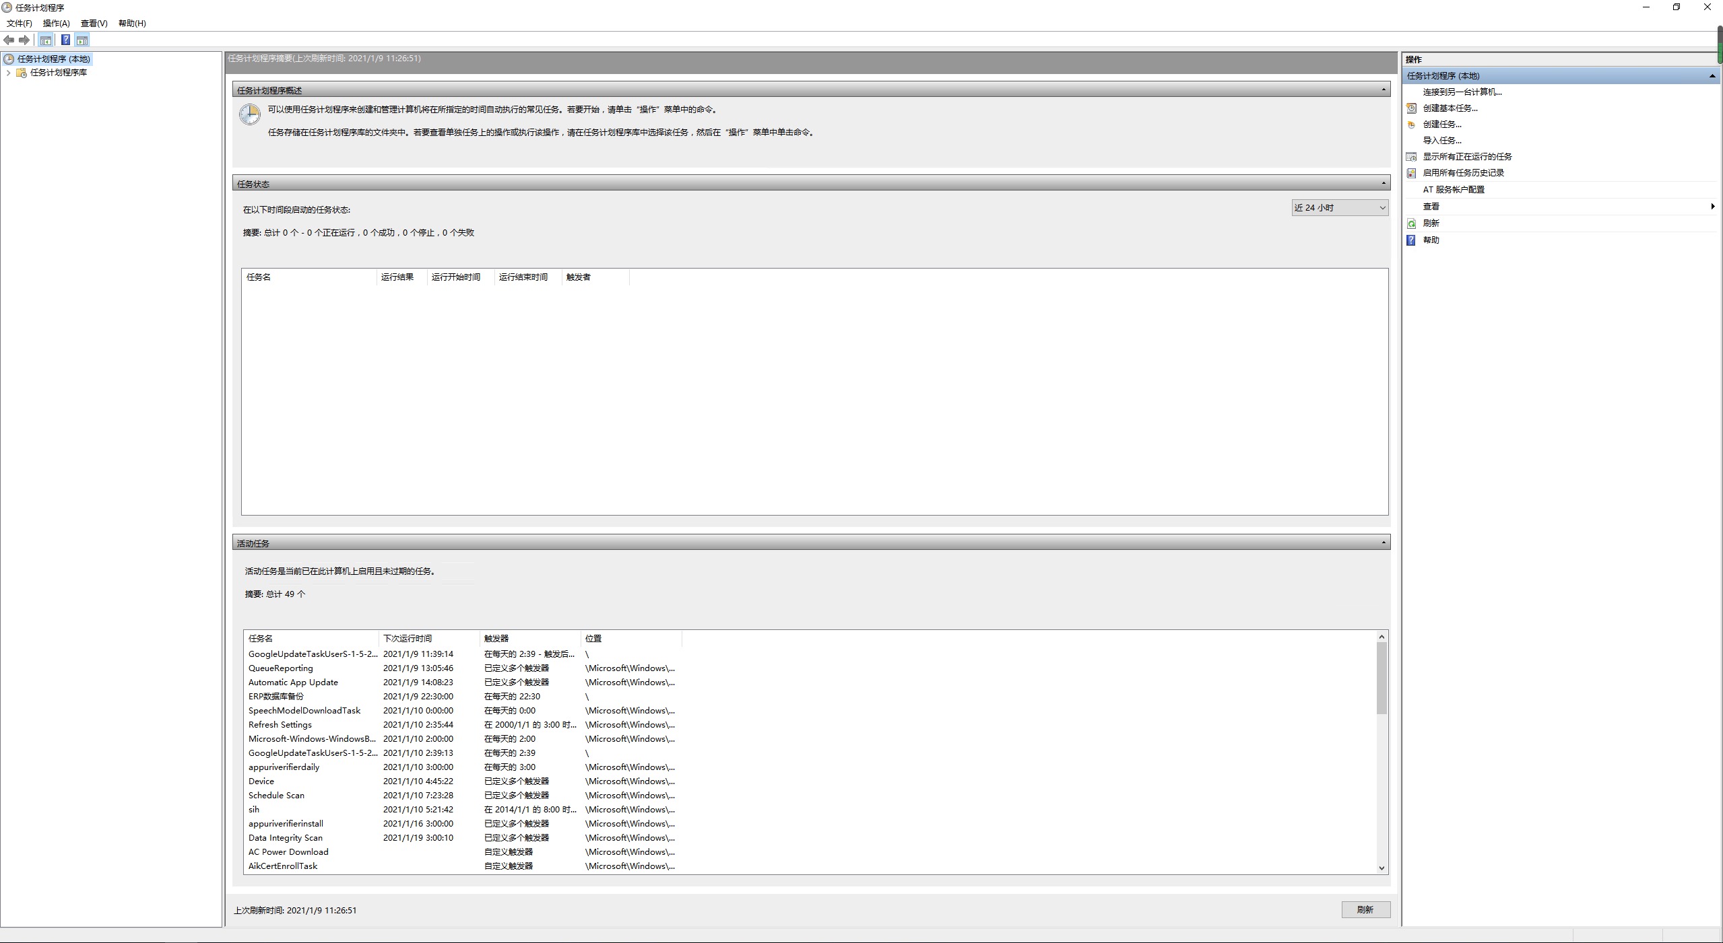This screenshot has height=943, width=1723.
Task: Click the 刷新 button at bottom right
Action: [x=1365, y=910]
